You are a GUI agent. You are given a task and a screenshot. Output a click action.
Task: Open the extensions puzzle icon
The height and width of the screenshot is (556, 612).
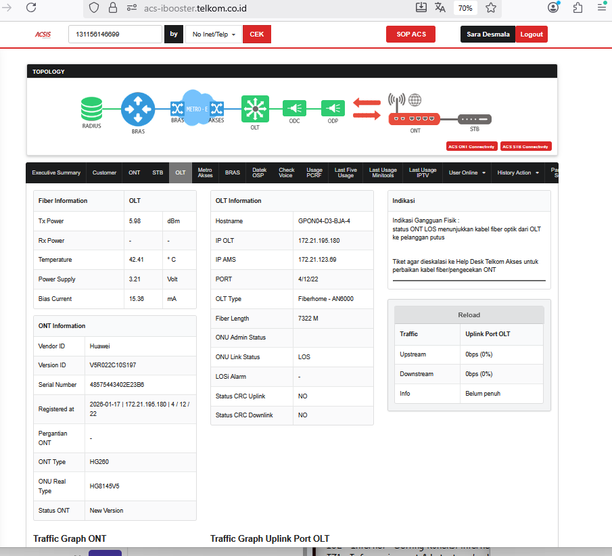click(578, 7)
